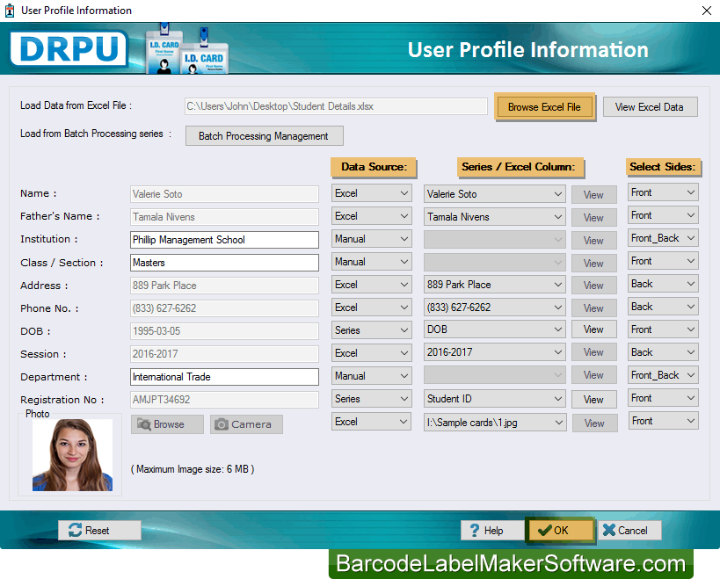Open Class / Section sides dropdown
Image resolution: width=720 pixels, height=579 pixels.
click(663, 261)
